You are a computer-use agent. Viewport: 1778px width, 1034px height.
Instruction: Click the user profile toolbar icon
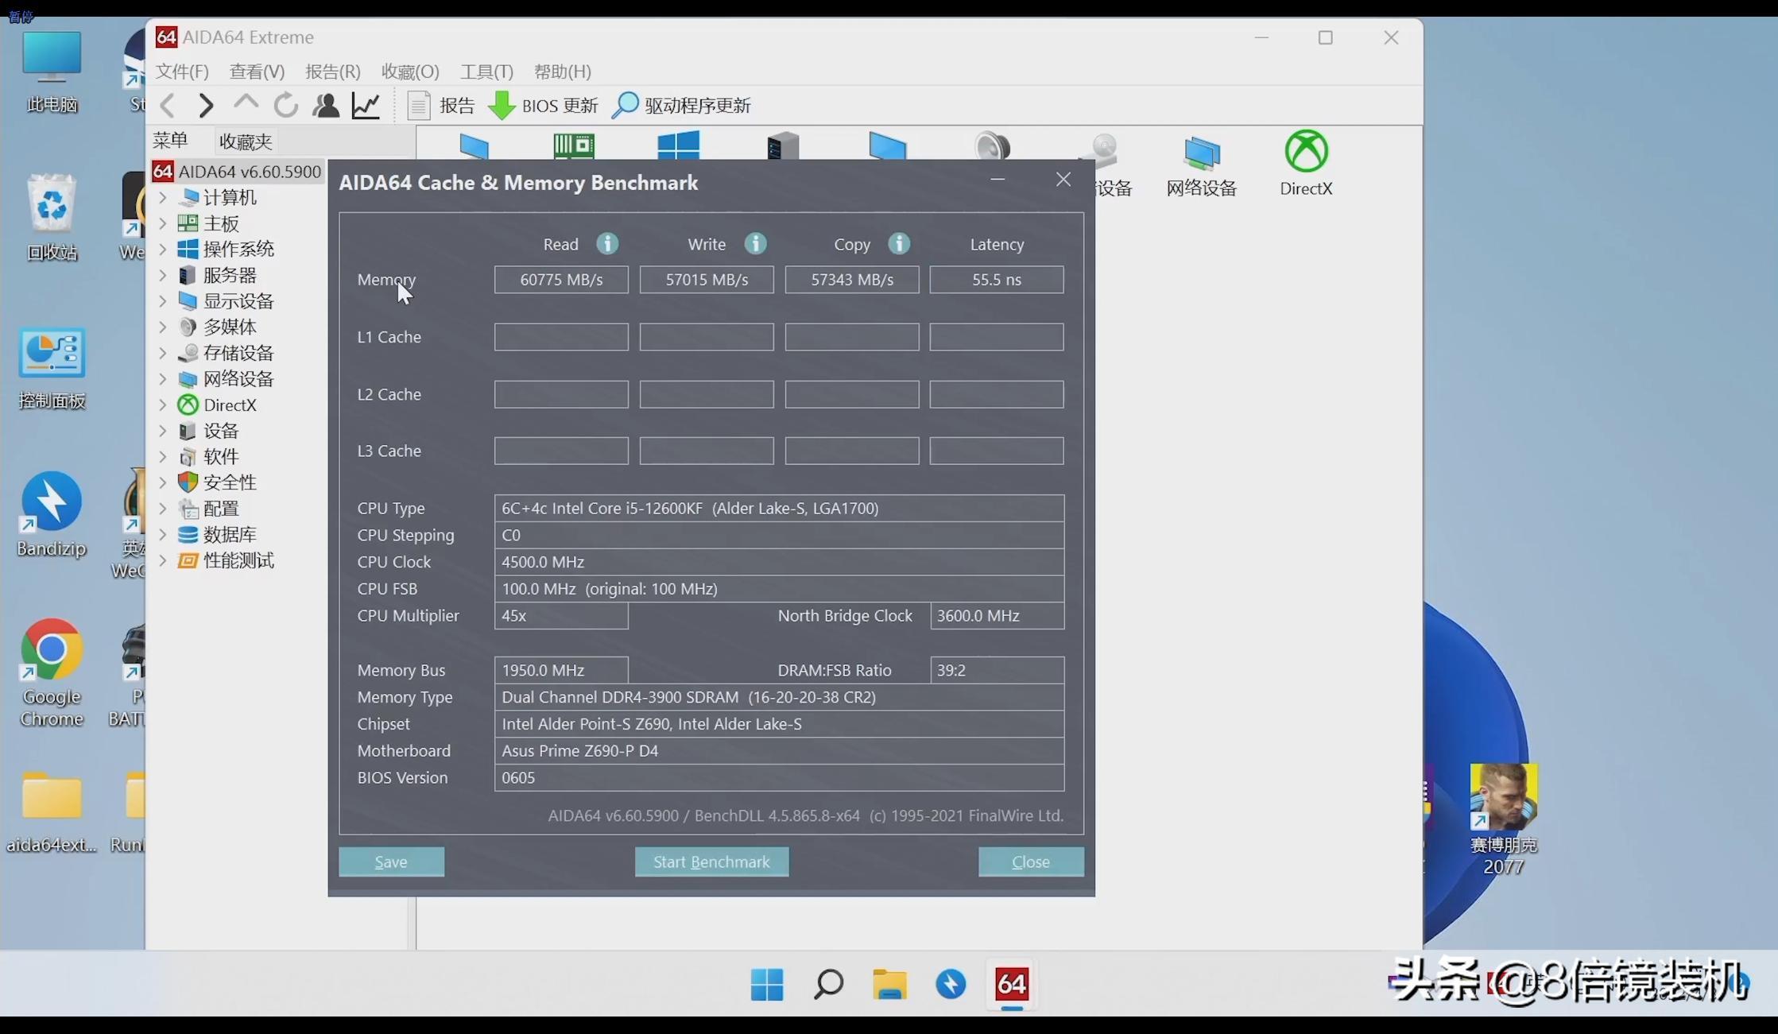(326, 106)
